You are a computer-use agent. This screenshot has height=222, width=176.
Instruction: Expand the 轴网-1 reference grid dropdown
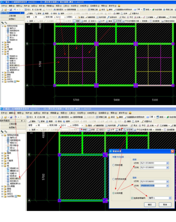[170, 198]
